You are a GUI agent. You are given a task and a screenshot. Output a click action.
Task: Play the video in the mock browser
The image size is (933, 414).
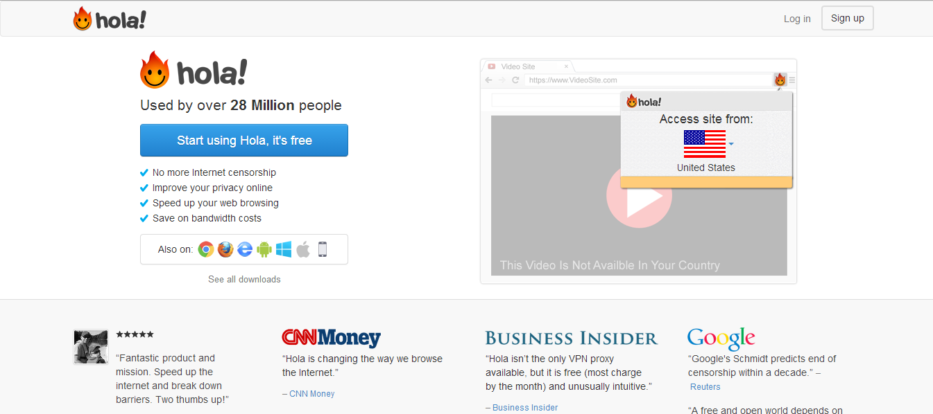639,196
